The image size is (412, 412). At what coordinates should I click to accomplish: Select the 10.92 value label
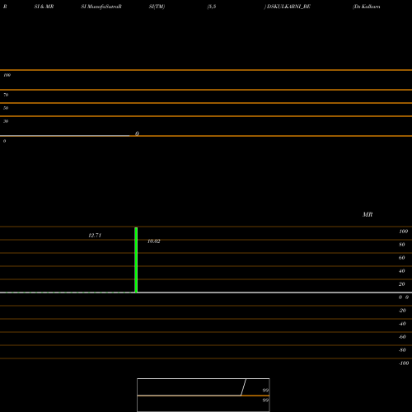(154, 241)
